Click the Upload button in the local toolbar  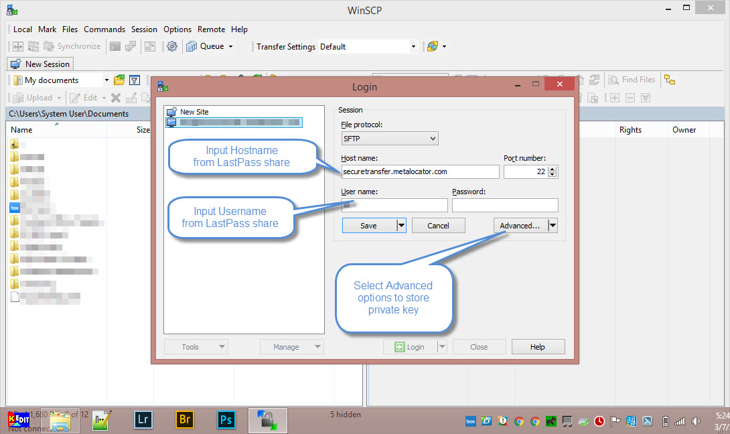point(33,98)
